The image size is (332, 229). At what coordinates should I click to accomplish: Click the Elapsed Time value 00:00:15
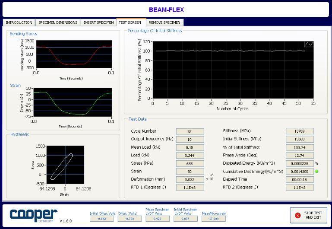coord(300,179)
